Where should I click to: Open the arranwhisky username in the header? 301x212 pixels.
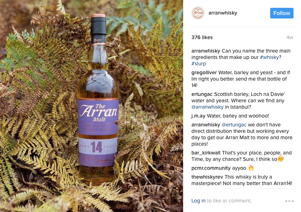(223, 13)
